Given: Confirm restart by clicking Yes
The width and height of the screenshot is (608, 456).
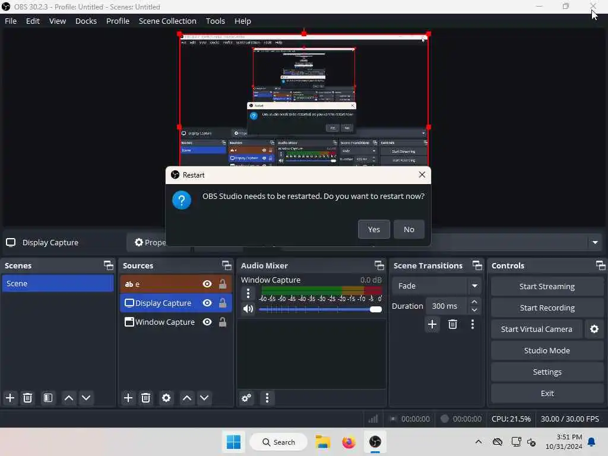Looking at the screenshot, I should pyautogui.click(x=374, y=230).
